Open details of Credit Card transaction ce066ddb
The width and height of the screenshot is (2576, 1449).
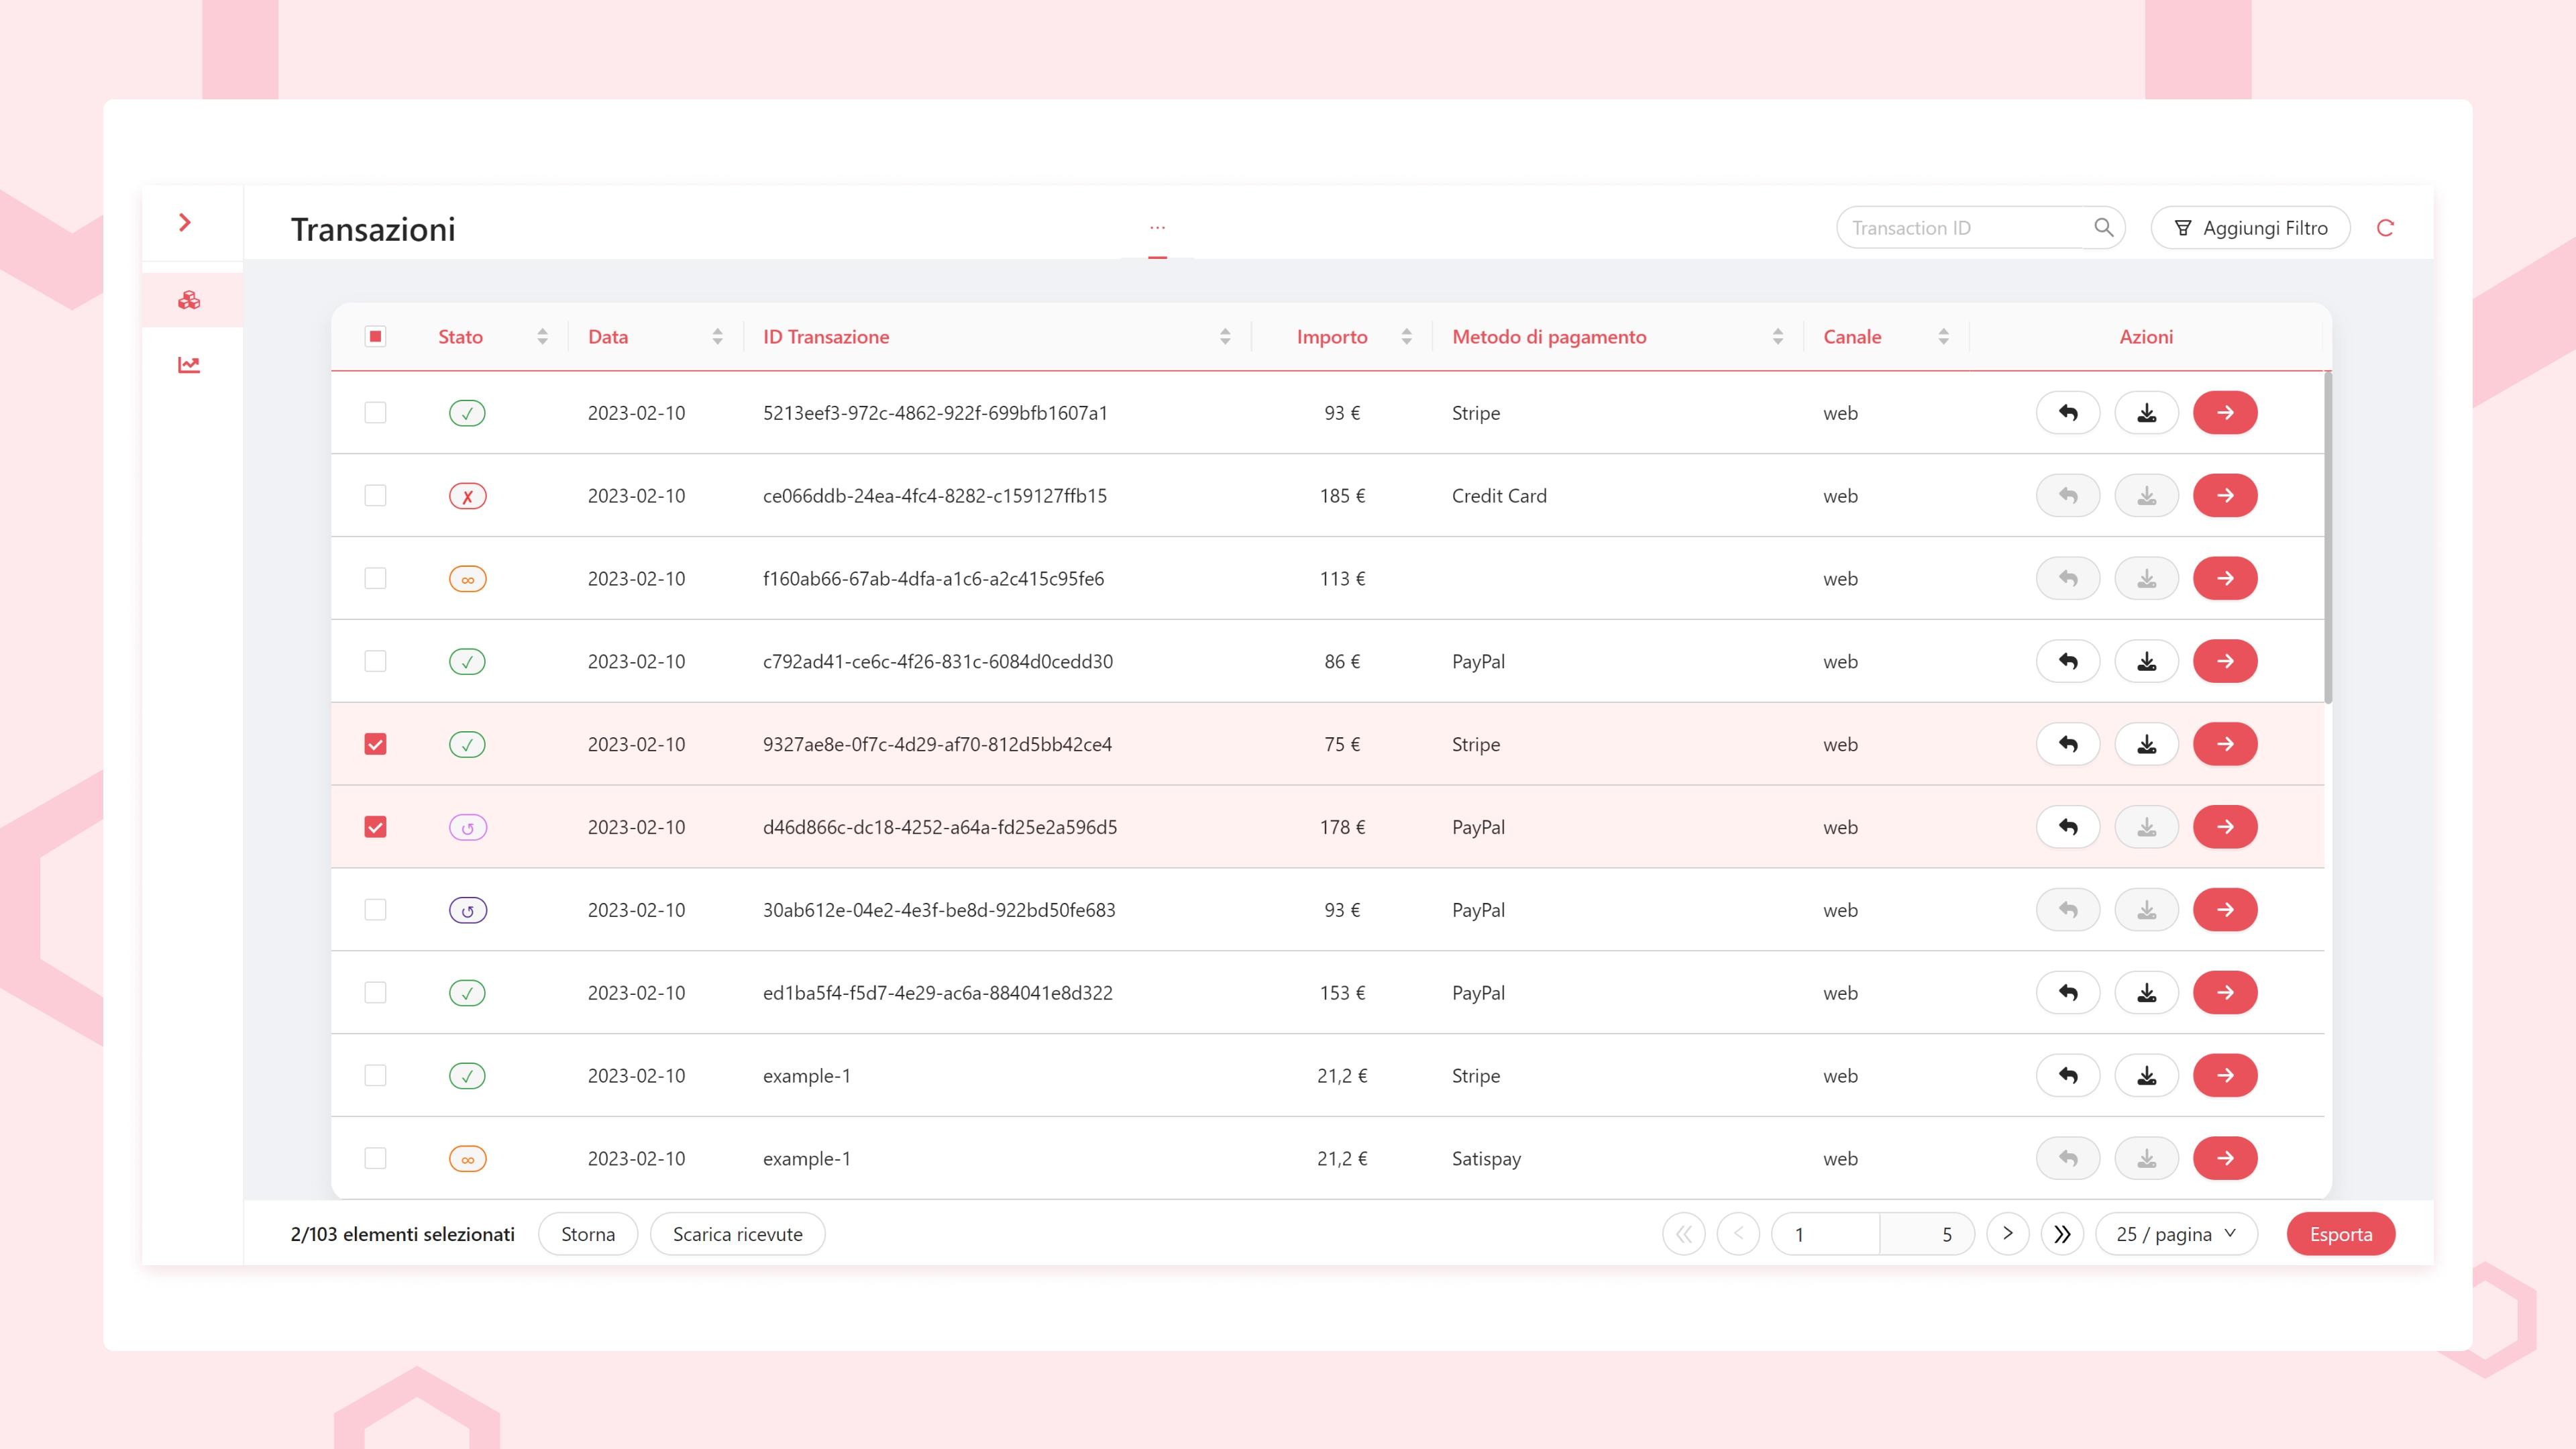click(2225, 496)
